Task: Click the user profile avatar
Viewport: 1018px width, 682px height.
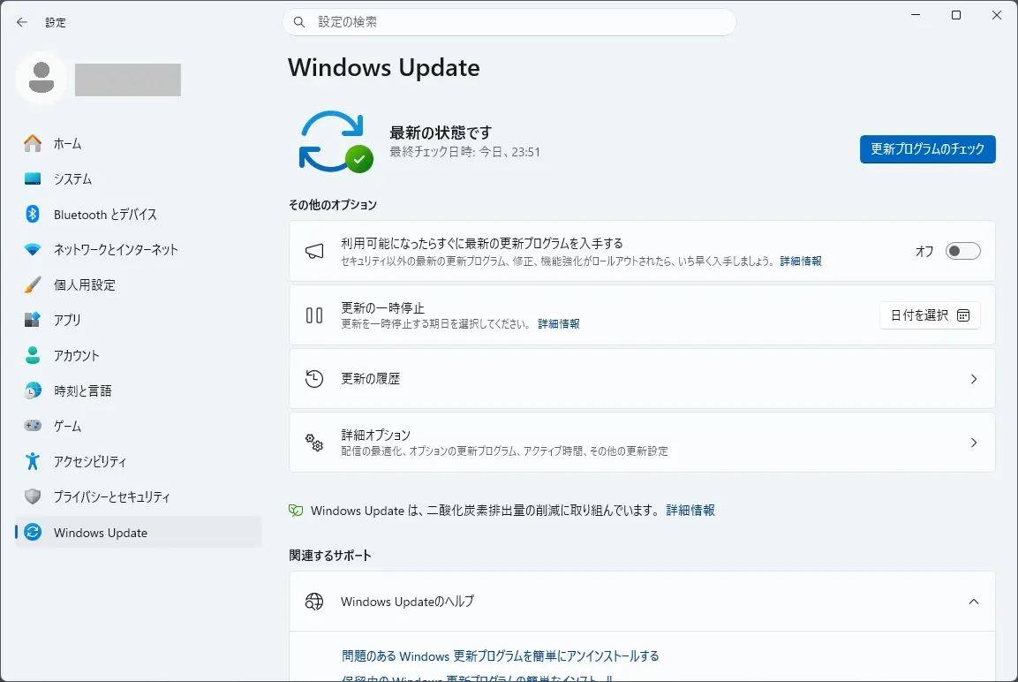Action: point(41,77)
